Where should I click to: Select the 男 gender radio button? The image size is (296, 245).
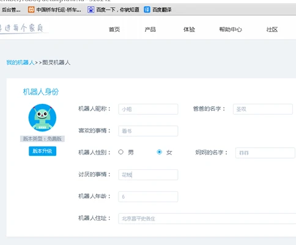[121, 152]
